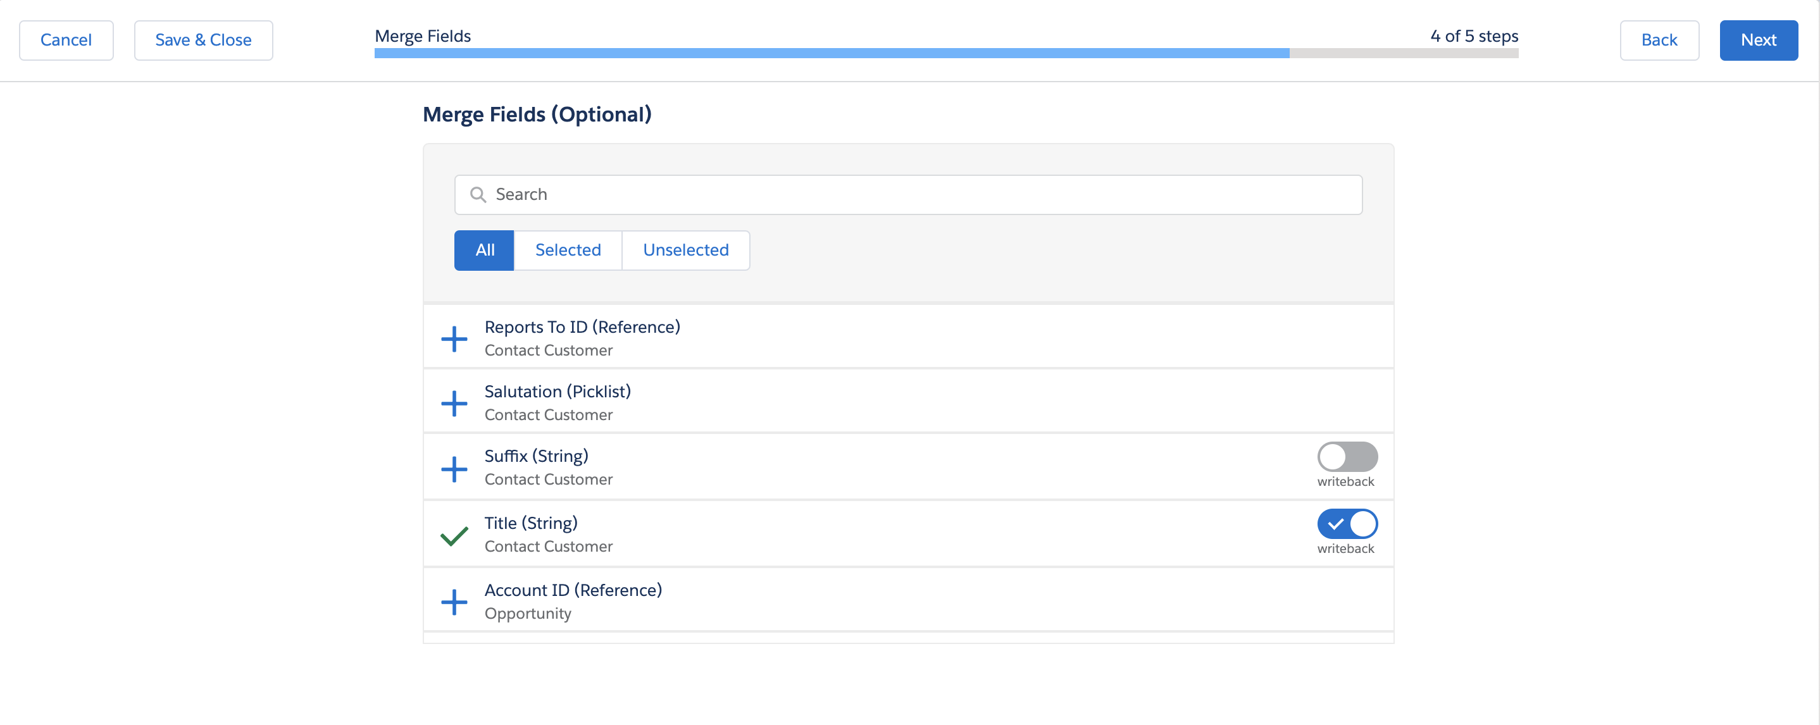Image resolution: width=1820 pixels, height=725 pixels.
Task: Click the search magnifier icon
Action: click(x=478, y=194)
